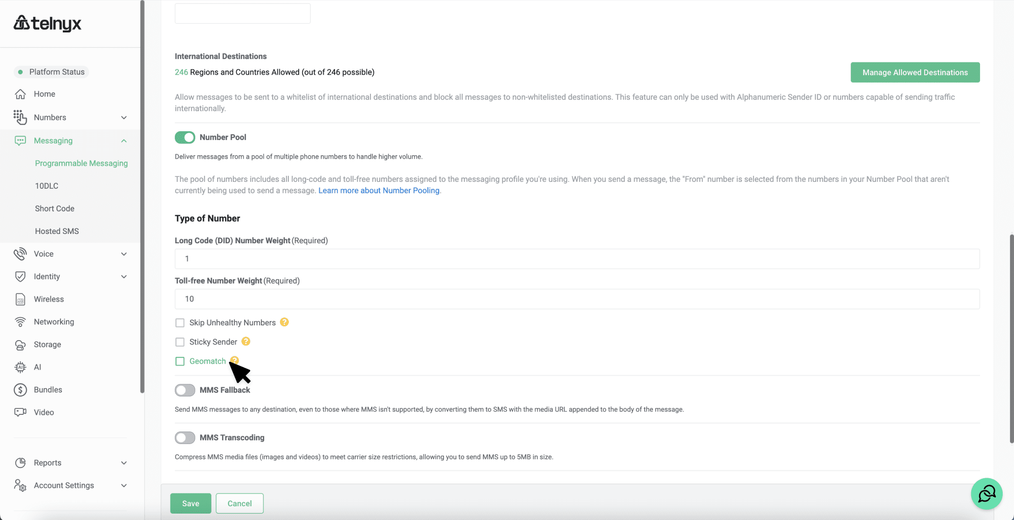1014x520 pixels.
Task: Click the Sticky Sender help icon
Action: pyautogui.click(x=246, y=341)
